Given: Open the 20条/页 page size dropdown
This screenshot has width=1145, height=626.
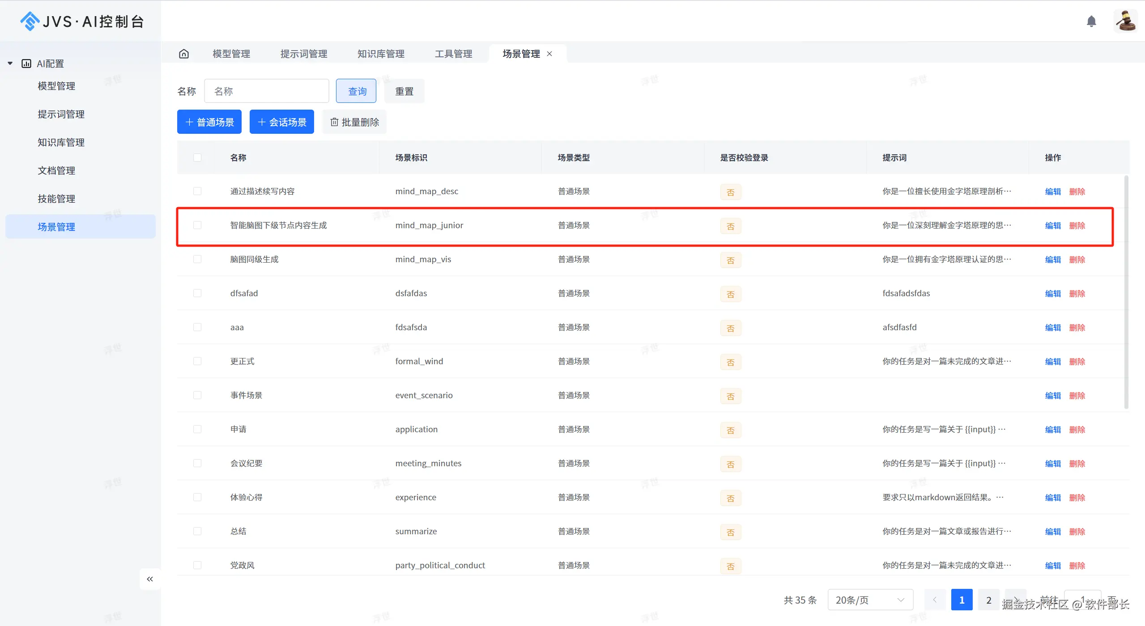Looking at the screenshot, I should [870, 600].
